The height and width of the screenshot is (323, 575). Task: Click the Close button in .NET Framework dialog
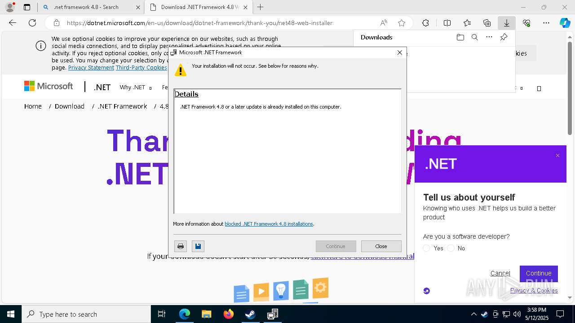click(381, 246)
